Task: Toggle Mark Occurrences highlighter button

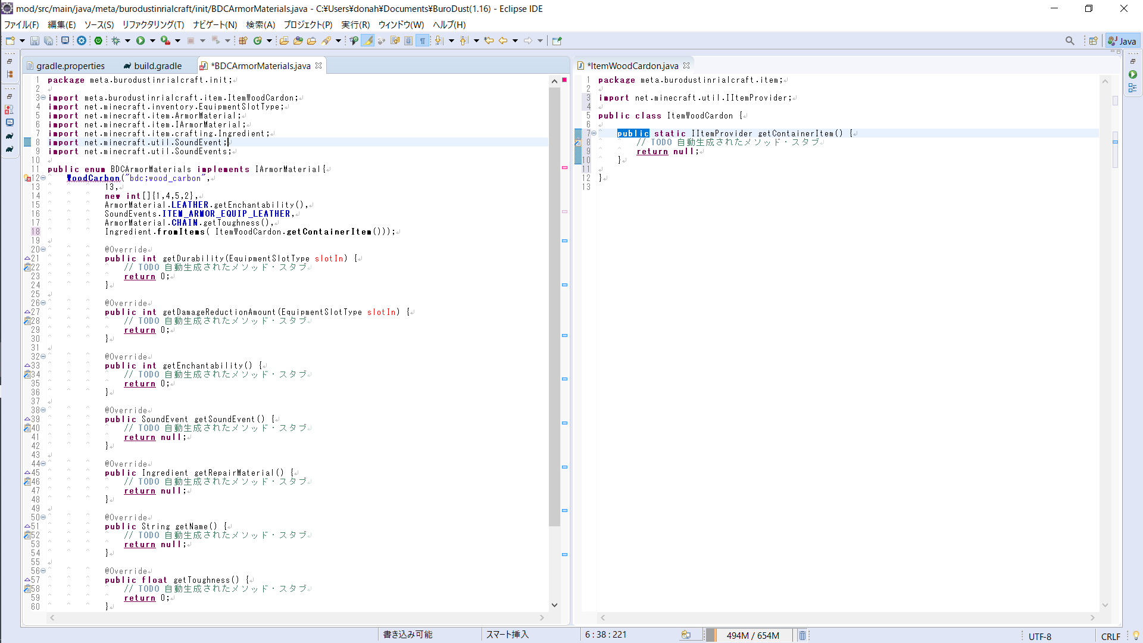Action: point(368,40)
